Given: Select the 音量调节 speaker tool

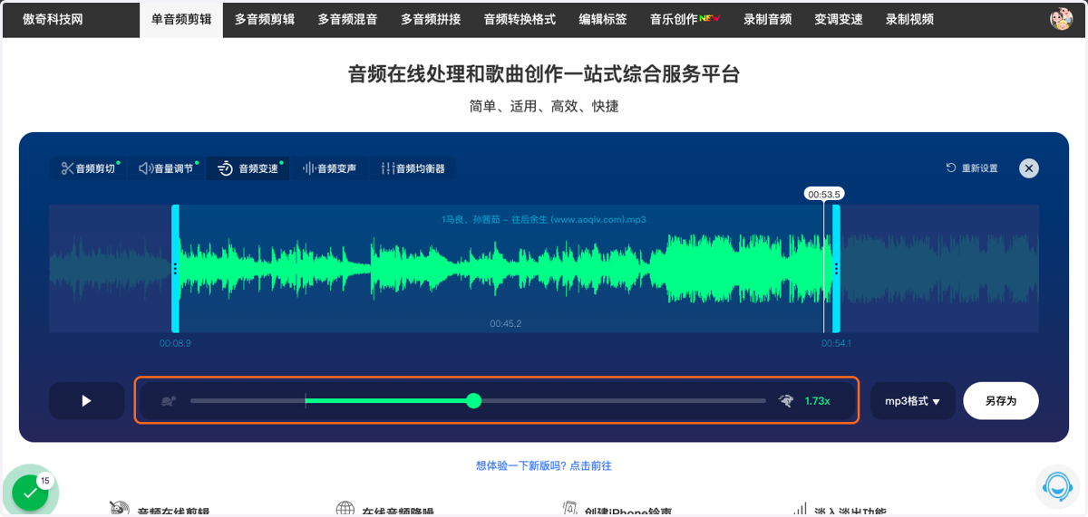Looking at the screenshot, I should 167,168.
